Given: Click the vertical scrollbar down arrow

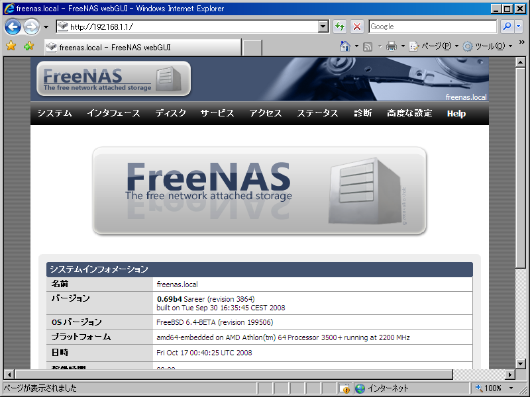Looking at the screenshot, I should [521, 364].
